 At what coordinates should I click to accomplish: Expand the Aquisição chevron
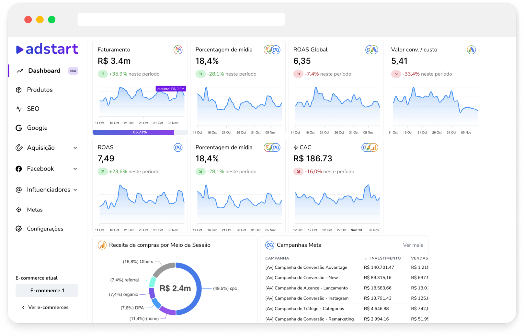click(75, 148)
